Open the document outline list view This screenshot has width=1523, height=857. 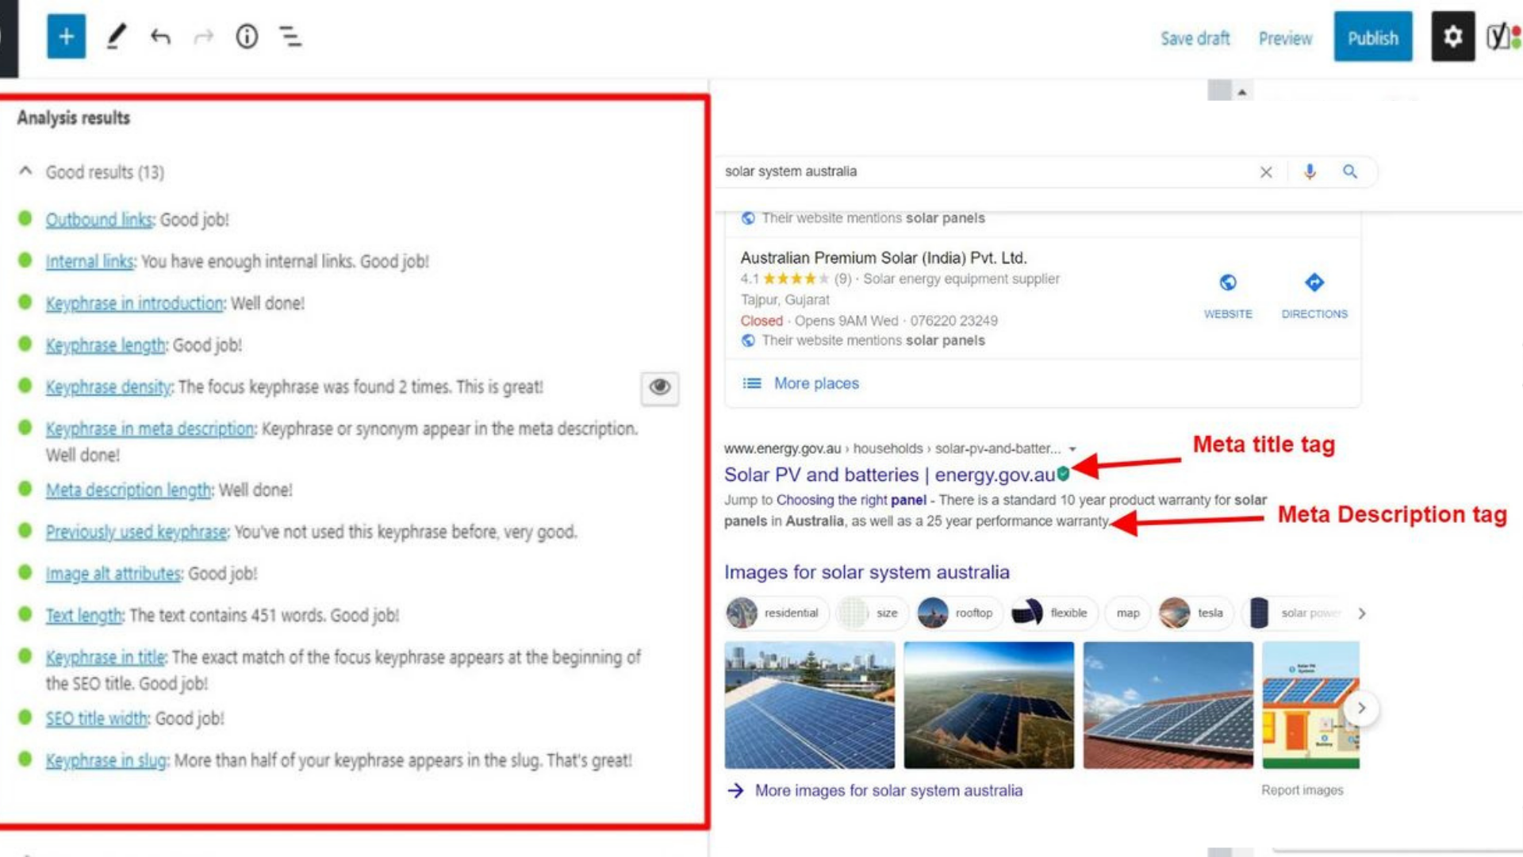pyautogui.click(x=290, y=36)
